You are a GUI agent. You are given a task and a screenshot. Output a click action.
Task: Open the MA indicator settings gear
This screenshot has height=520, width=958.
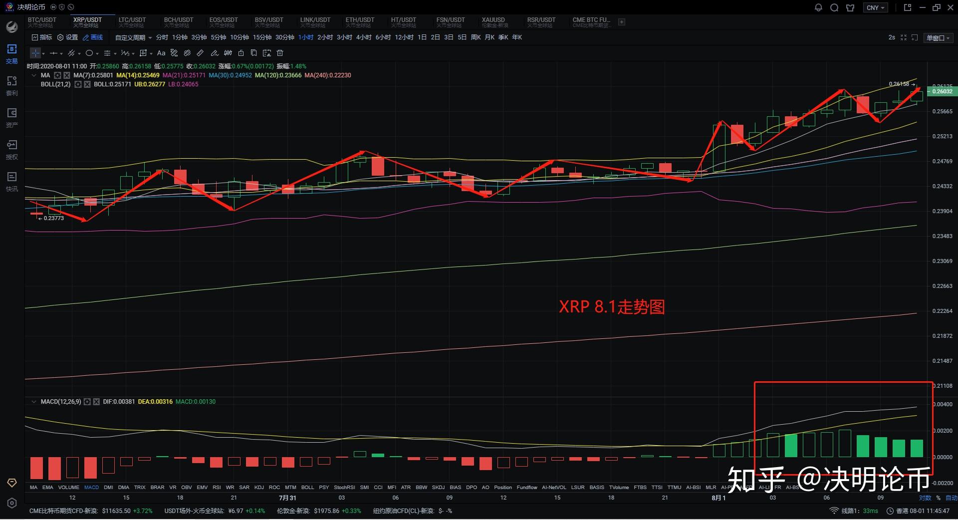click(x=57, y=75)
